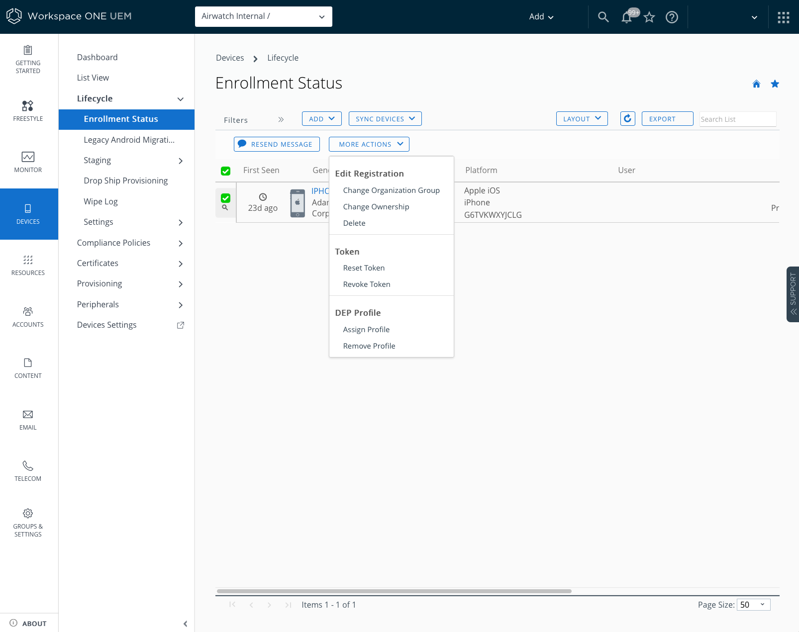
Task: Toggle the select-all header checkbox
Action: [225, 171]
